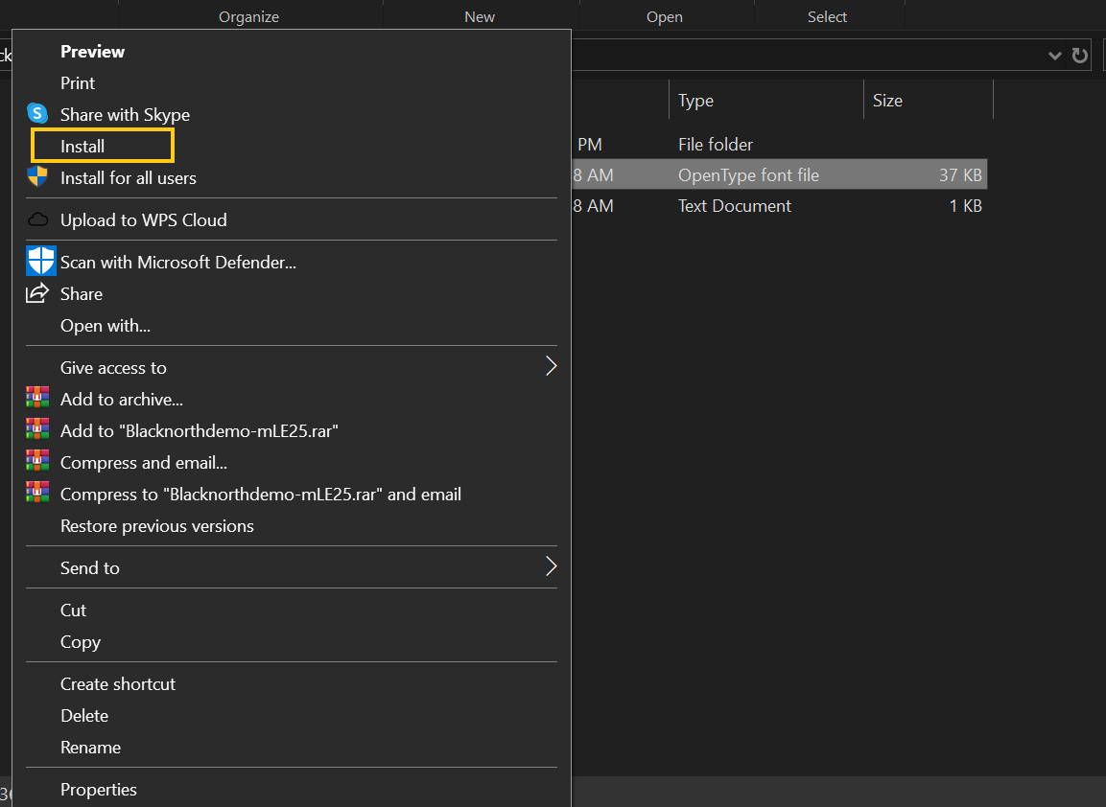The width and height of the screenshot is (1106, 807).
Task: Click the Share arrow icon
Action: pos(39,293)
